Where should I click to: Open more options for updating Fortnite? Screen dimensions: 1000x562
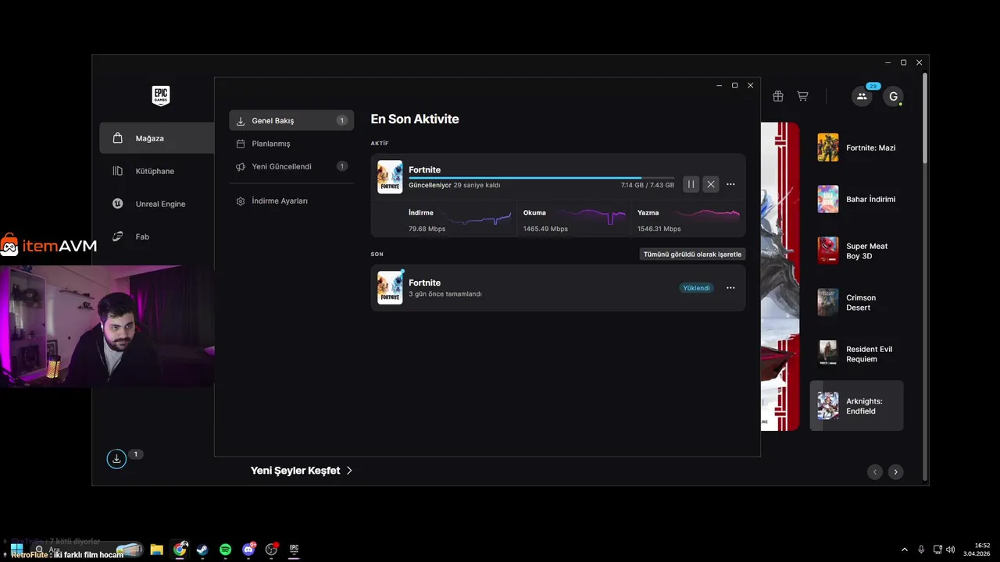tap(730, 184)
